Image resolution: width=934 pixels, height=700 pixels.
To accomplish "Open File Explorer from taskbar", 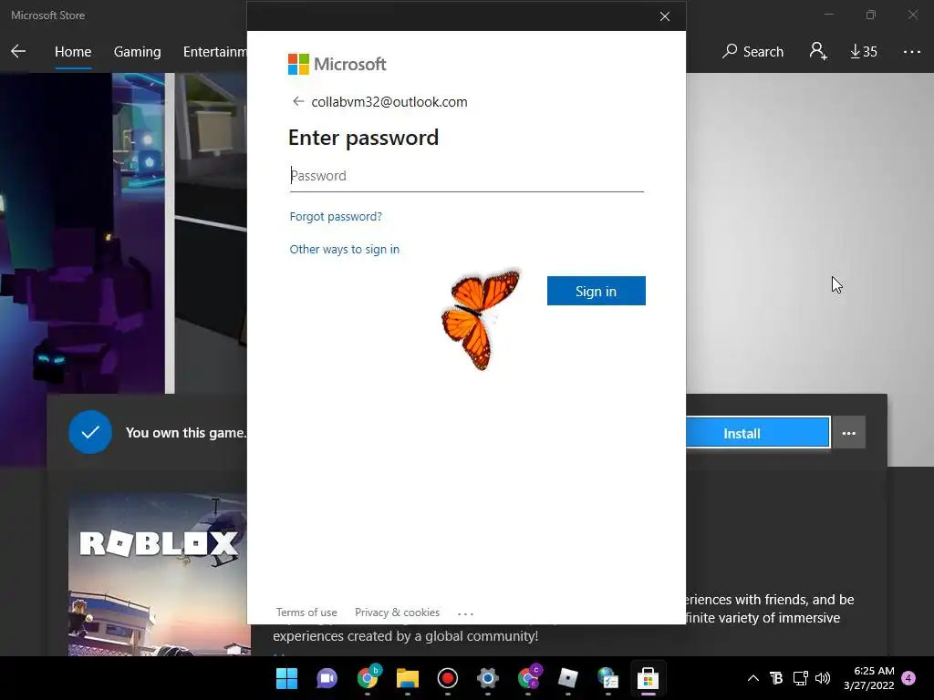I will tap(408, 678).
